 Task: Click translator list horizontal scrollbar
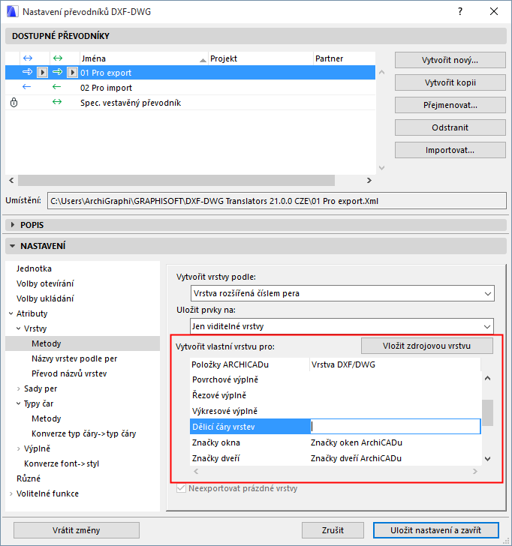(x=176, y=180)
